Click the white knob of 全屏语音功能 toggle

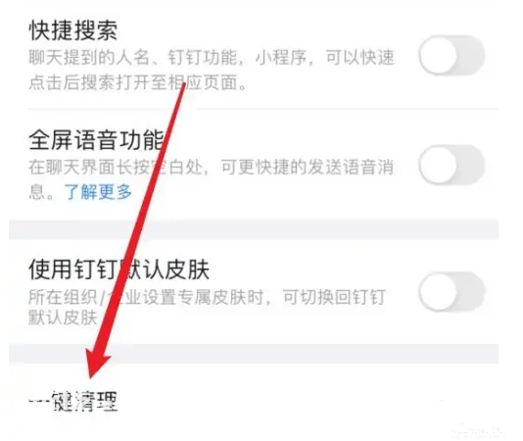pos(438,165)
